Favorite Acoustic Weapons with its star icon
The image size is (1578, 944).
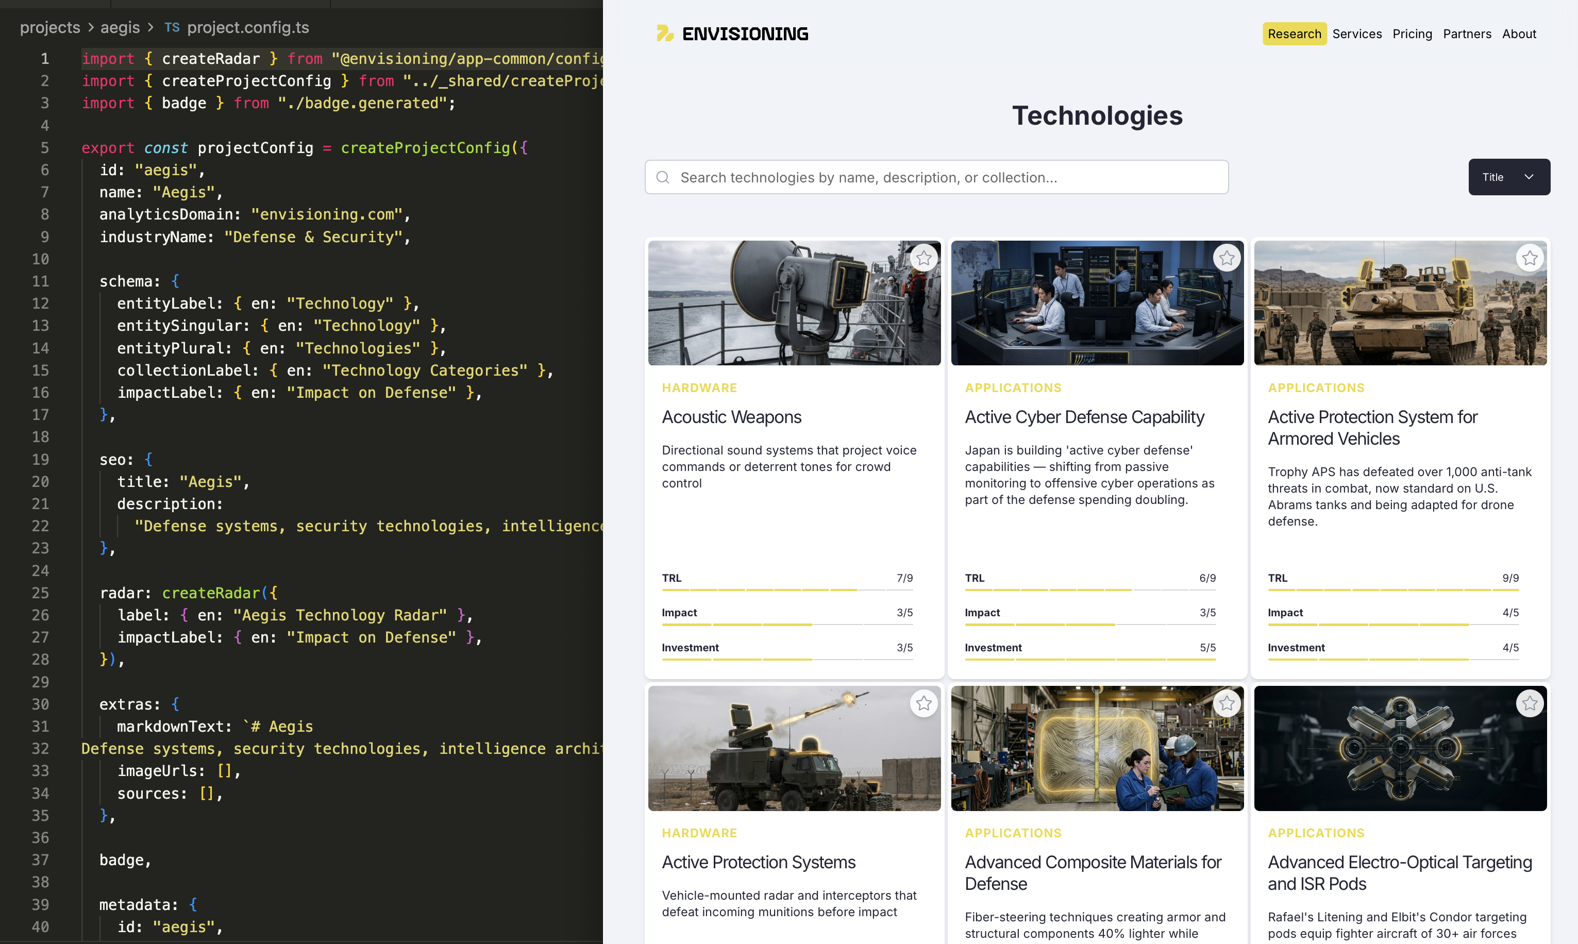click(x=924, y=258)
